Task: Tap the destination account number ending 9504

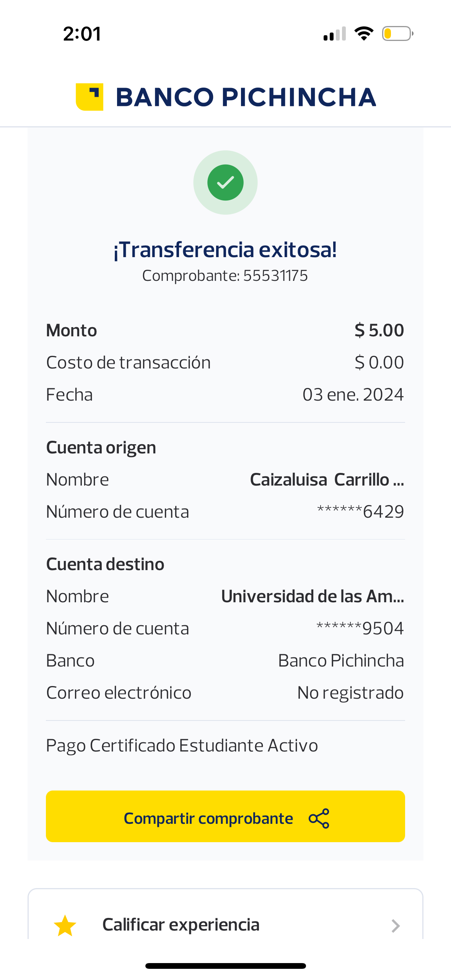Action: 360,628
